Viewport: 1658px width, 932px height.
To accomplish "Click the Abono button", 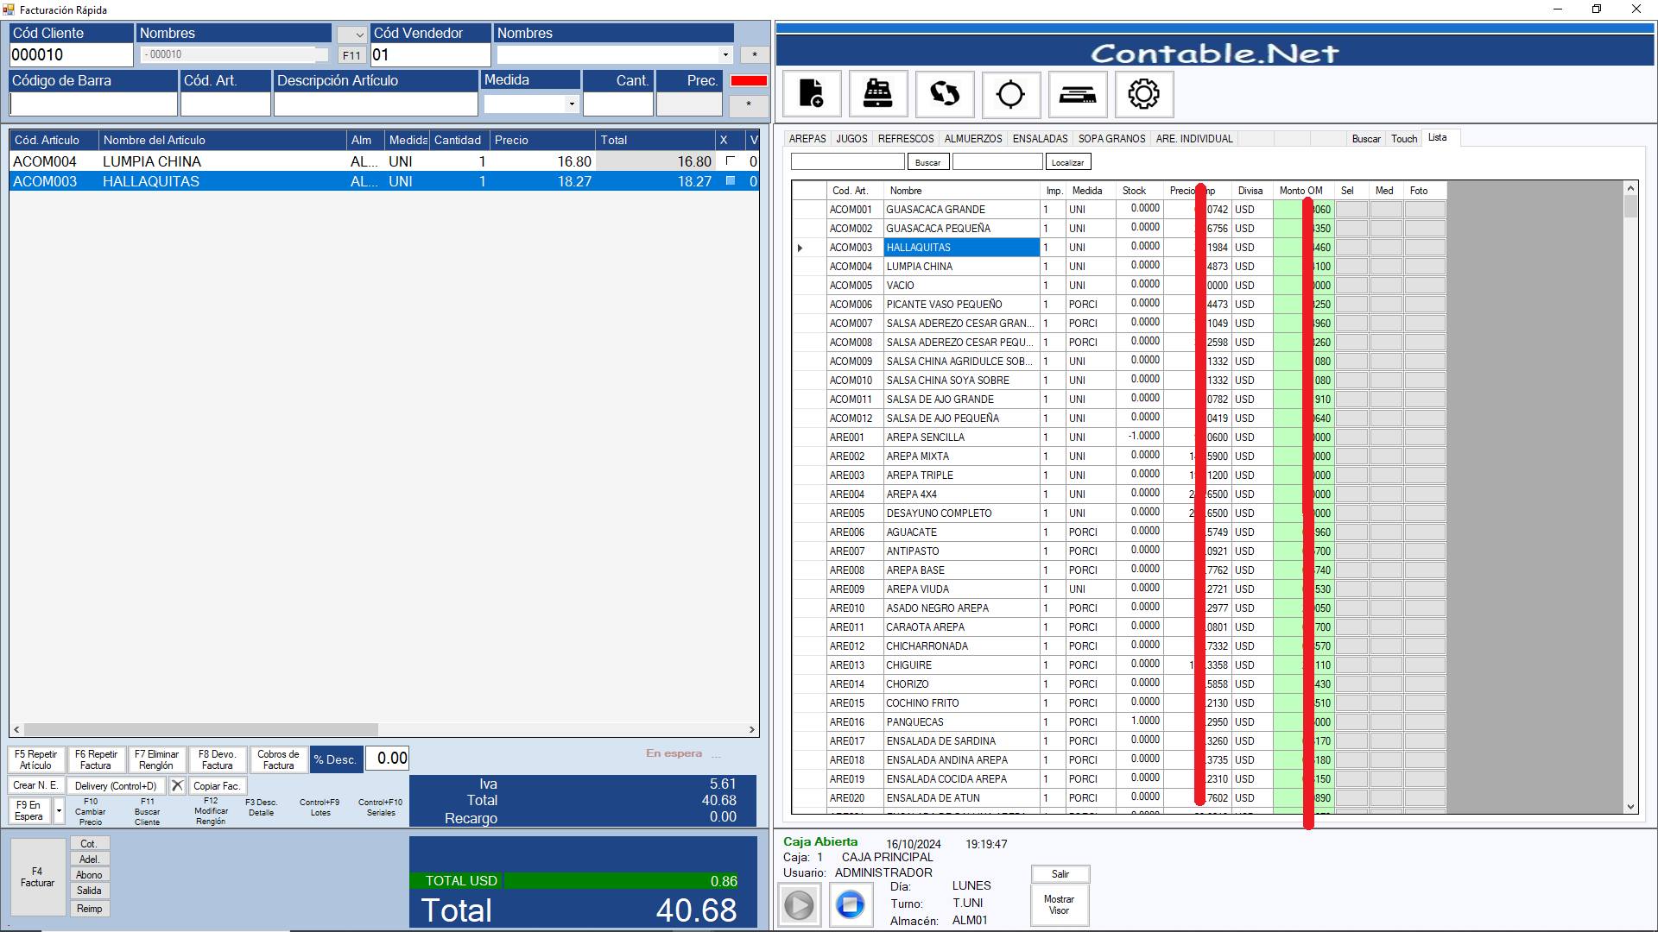I will coord(89,875).
